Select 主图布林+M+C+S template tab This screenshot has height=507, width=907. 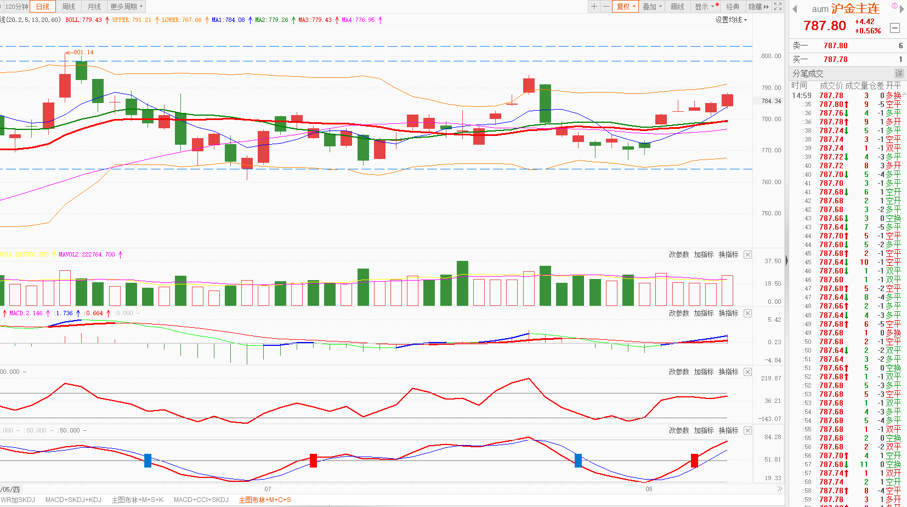click(265, 500)
